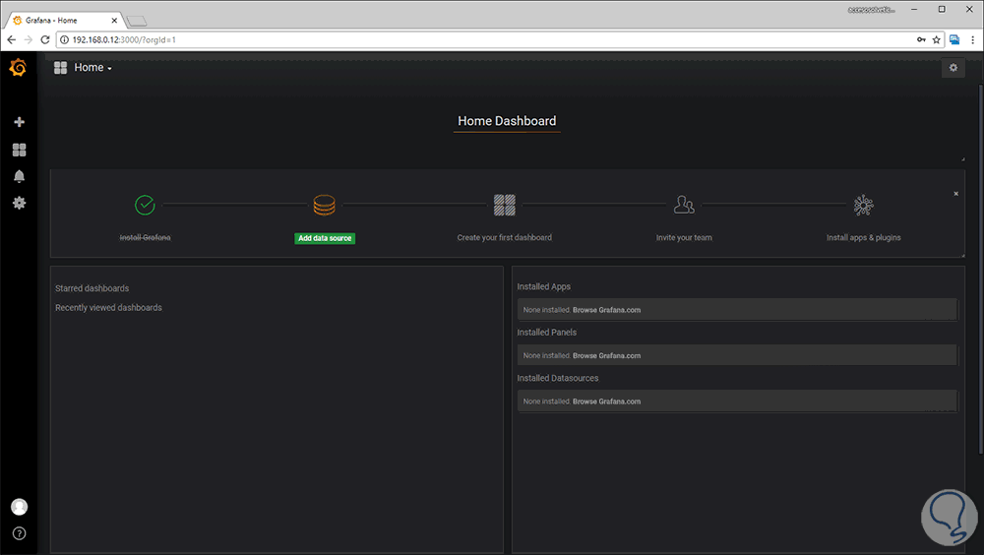Click the struck-through Install Grafana label
This screenshot has width=984, height=555.
tap(145, 238)
